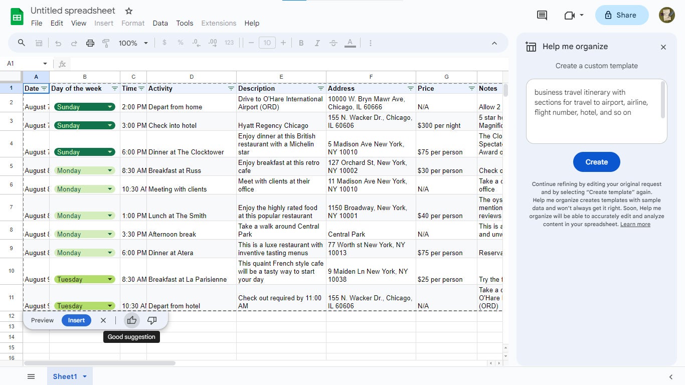Print the spreadsheet with the printer icon
The height and width of the screenshot is (385, 685).
tap(90, 43)
